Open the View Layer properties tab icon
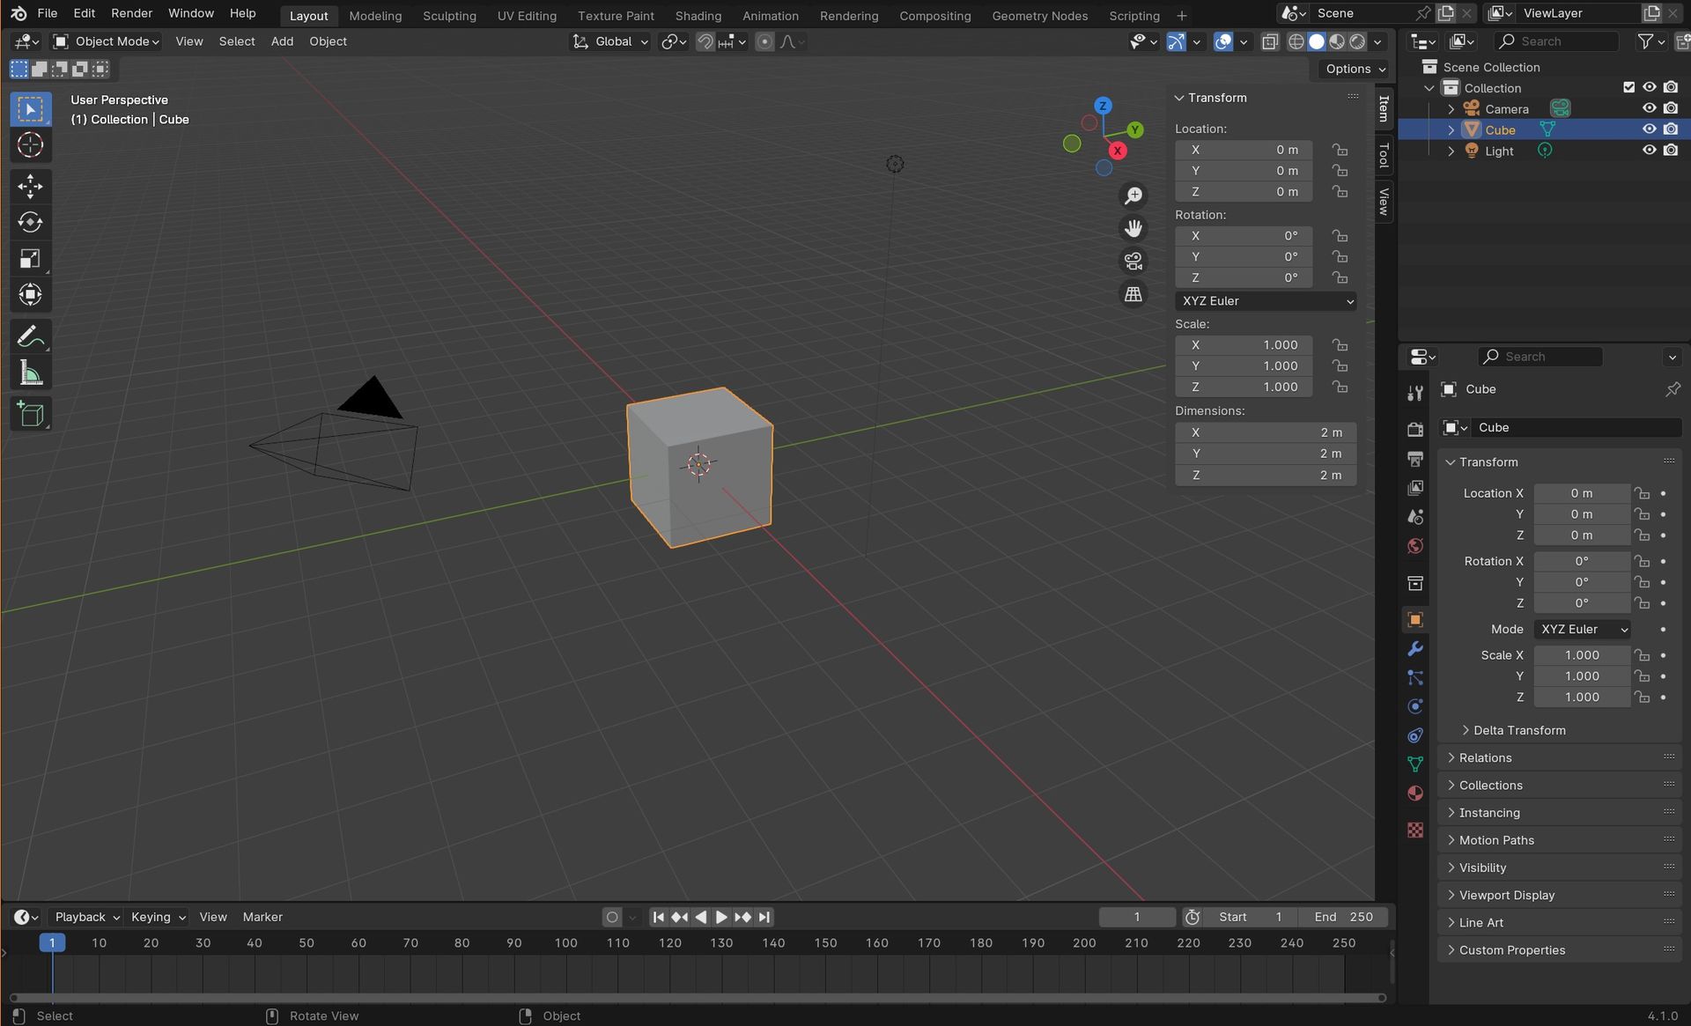This screenshot has height=1026, width=1691. pyautogui.click(x=1415, y=488)
